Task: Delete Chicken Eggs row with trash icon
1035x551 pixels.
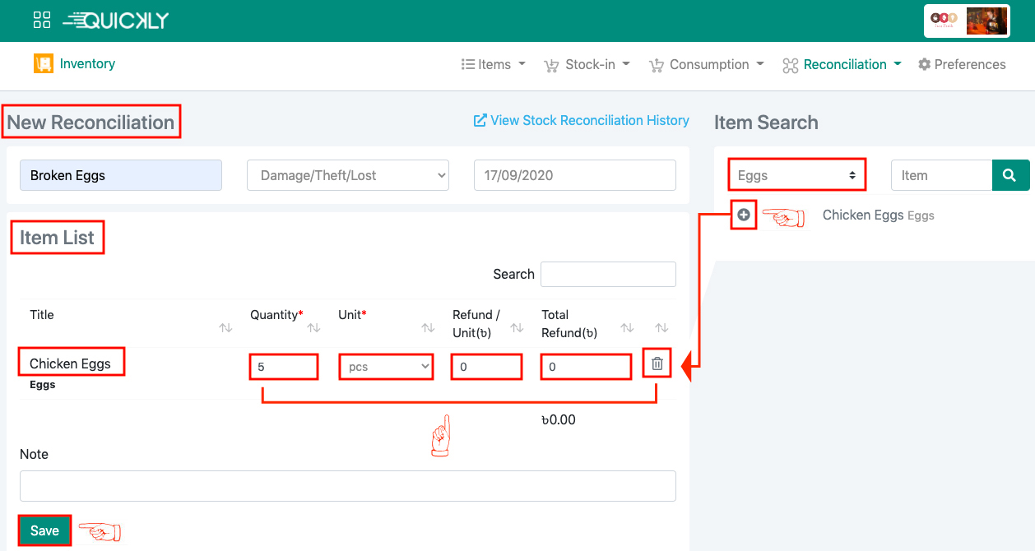Action: coord(657,364)
